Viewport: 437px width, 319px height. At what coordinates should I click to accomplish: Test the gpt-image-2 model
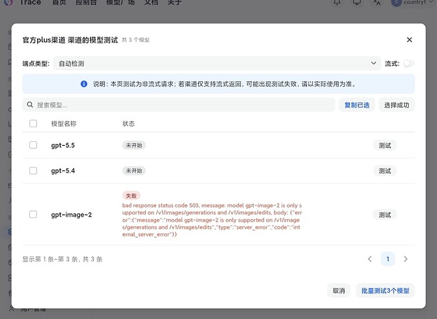point(385,215)
